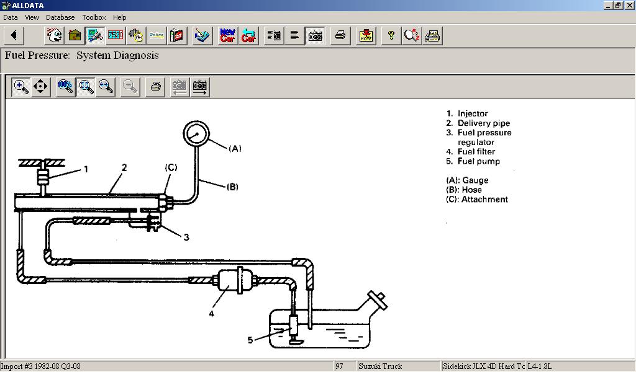Image resolution: width=636 pixels, height=372 pixels.
Task: Select the pan four-arrow tool
Action: [40, 86]
